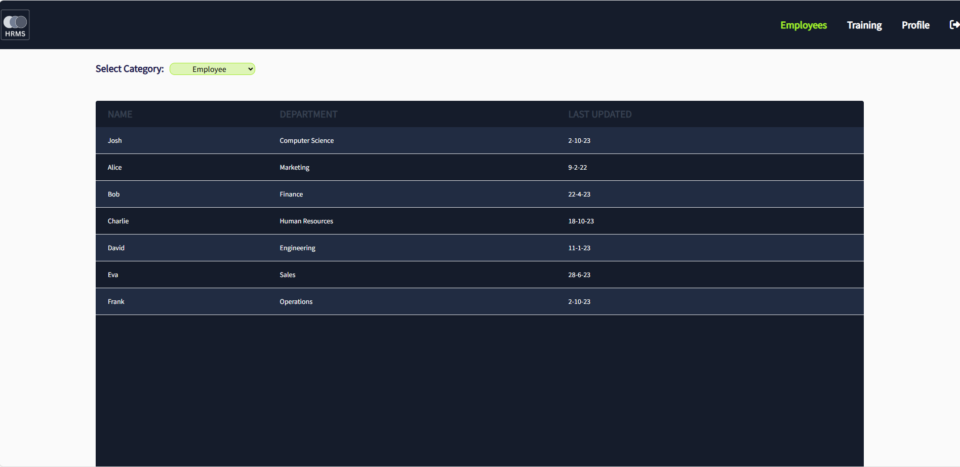Click the DEPARTMENT column header
Screen dimensions: 960x467
[x=308, y=114]
